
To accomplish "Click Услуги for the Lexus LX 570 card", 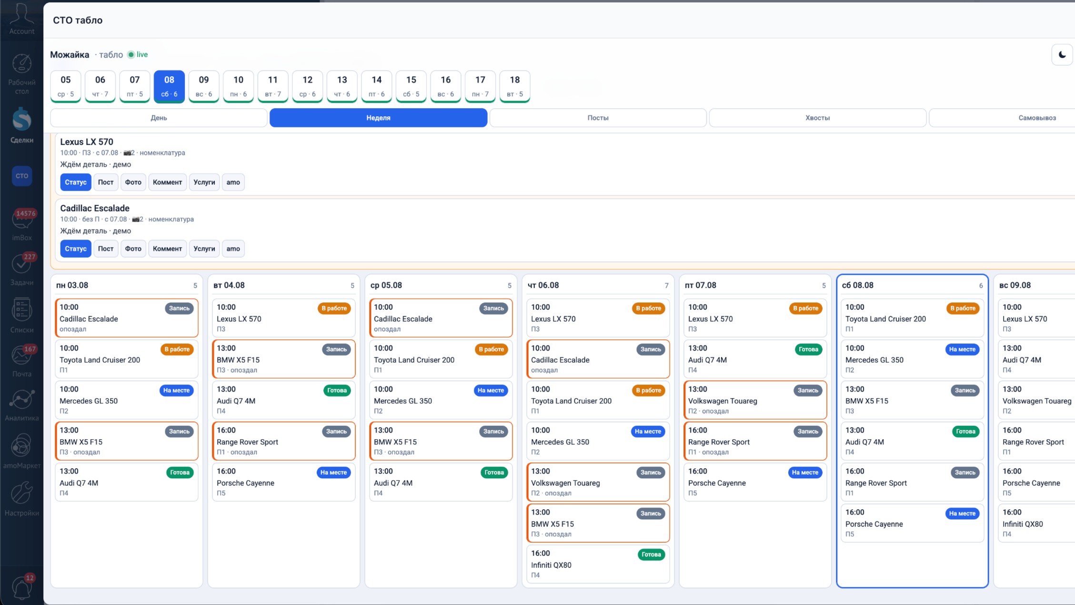I will 204,182.
